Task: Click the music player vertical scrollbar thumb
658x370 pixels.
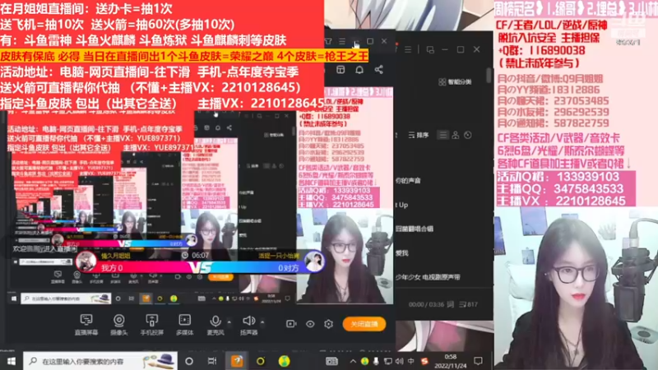Action: pyautogui.click(x=489, y=76)
